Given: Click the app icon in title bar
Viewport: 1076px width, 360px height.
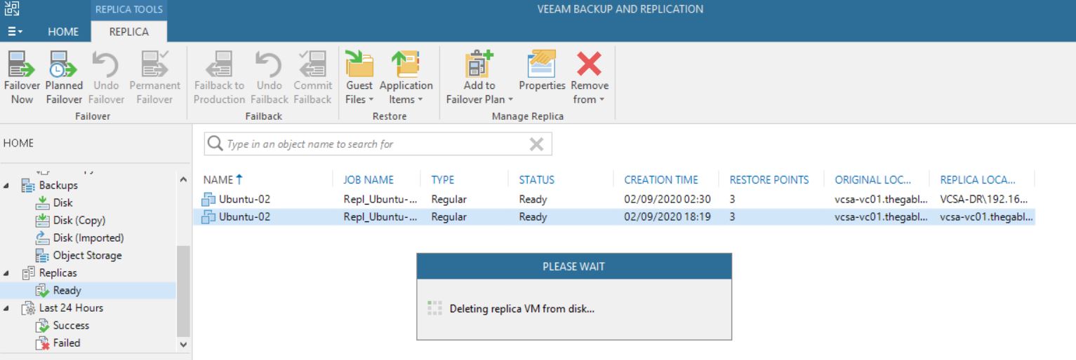Looking at the screenshot, I should pos(11,8).
